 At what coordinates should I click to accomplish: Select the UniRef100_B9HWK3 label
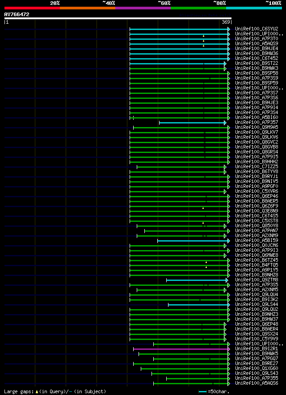pos(257,68)
